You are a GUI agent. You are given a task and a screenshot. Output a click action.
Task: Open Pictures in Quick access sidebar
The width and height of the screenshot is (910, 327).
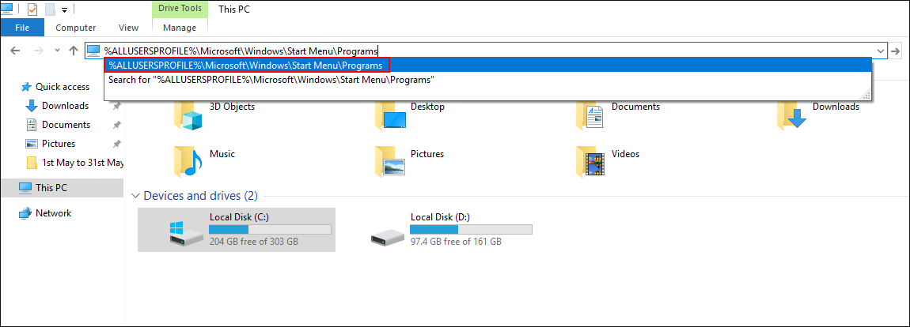[x=58, y=144]
